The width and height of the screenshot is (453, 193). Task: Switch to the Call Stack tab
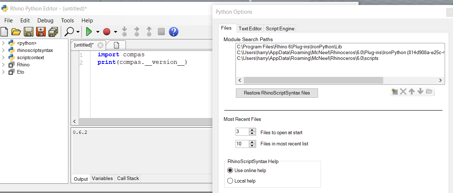(128, 178)
